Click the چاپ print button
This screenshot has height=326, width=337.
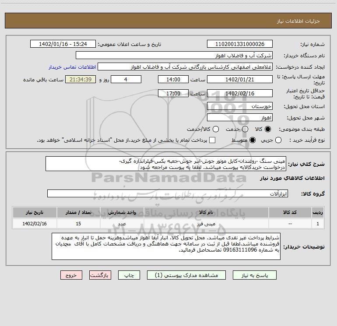[129, 275]
